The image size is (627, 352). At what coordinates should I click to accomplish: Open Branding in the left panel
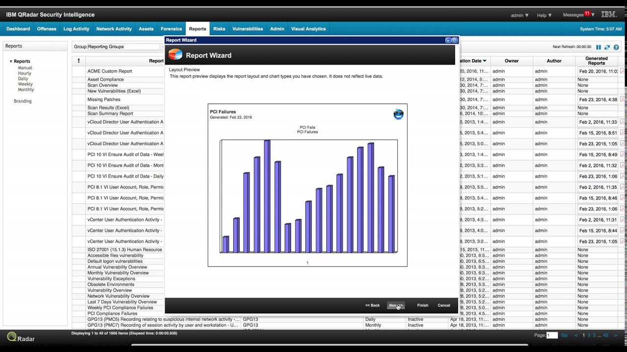pos(23,101)
